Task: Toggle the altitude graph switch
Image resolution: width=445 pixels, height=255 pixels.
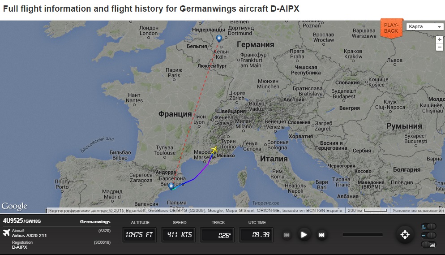Action: coord(428,245)
